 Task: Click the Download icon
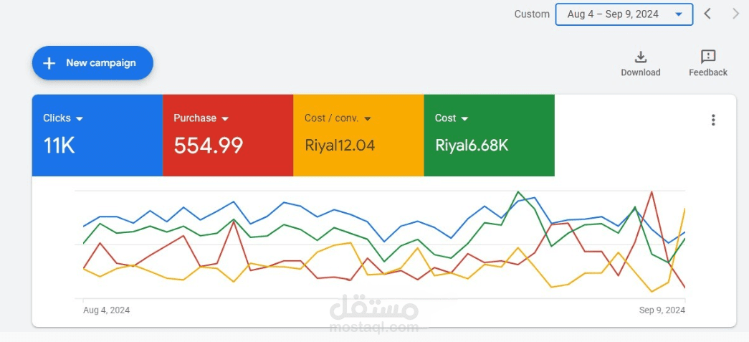[x=641, y=57]
